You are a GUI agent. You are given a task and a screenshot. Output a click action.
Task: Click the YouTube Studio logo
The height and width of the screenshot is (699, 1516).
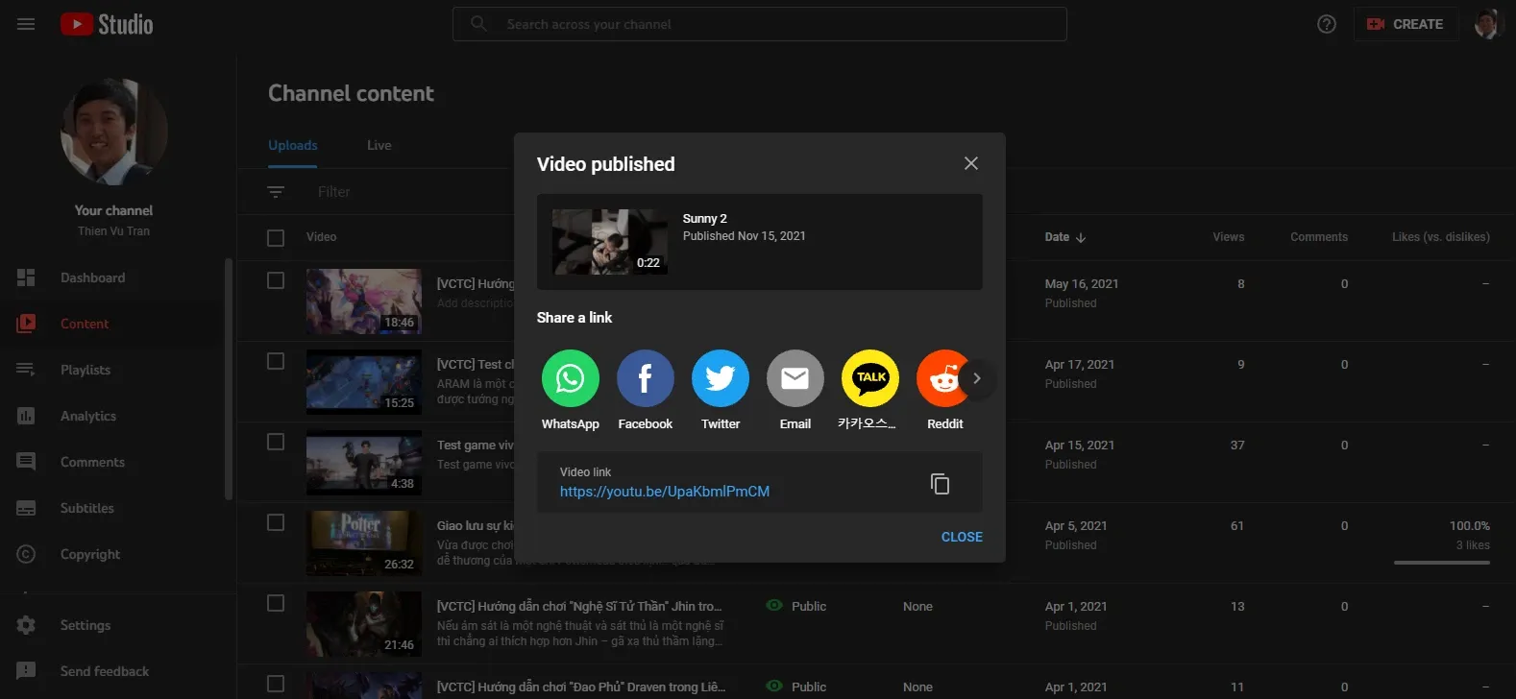click(x=107, y=24)
